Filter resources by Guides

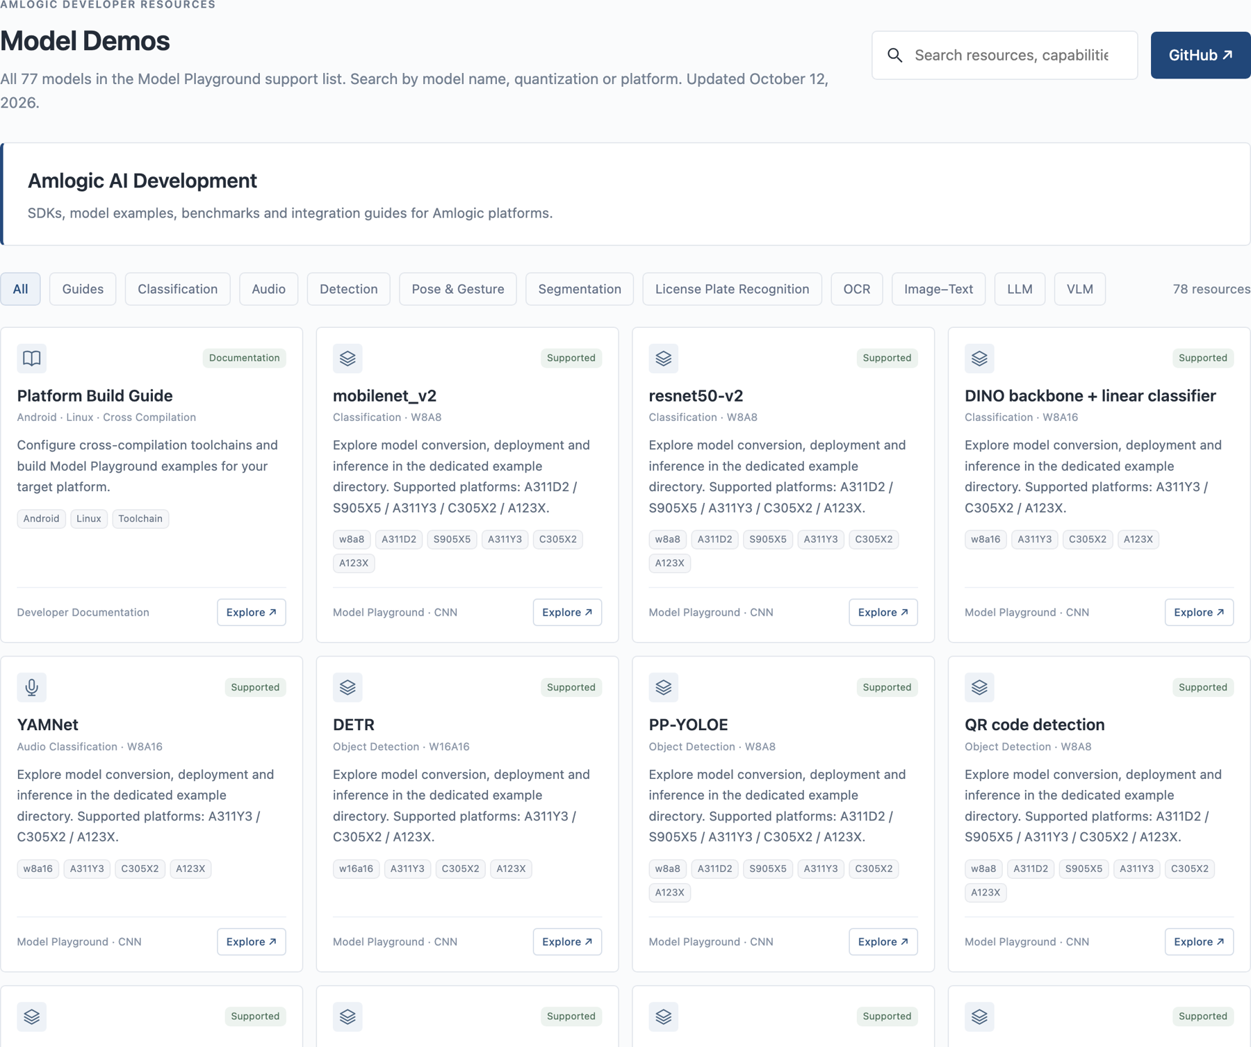[x=83, y=289]
